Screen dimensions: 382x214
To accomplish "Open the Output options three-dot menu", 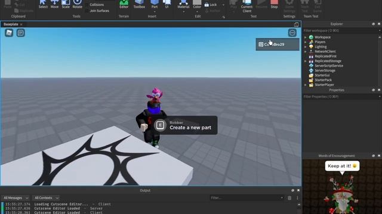I will click(297, 198).
